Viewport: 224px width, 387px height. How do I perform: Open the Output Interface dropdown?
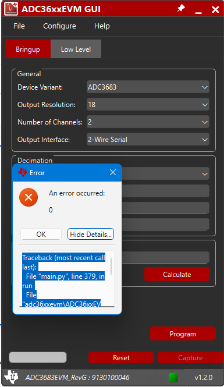(148, 140)
